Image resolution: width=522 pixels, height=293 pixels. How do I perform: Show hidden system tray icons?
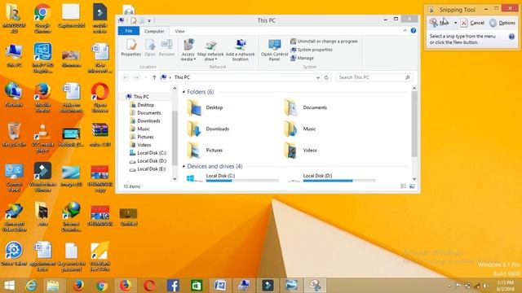[449, 286]
